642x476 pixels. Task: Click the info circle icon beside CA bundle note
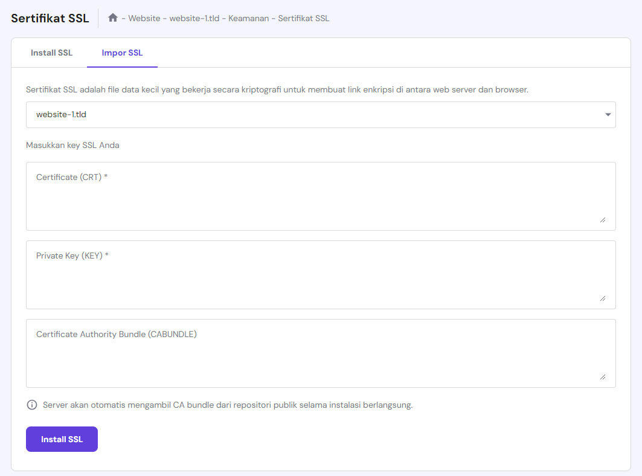[31, 405]
